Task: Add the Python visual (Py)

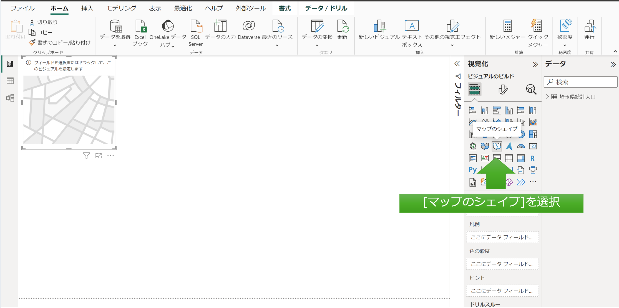Action: [x=472, y=170]
